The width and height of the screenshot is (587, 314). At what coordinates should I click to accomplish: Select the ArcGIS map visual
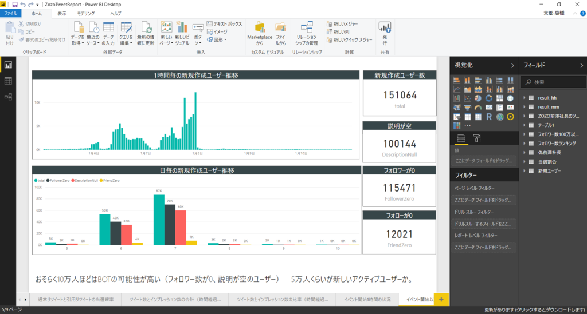tap(500, 117)
